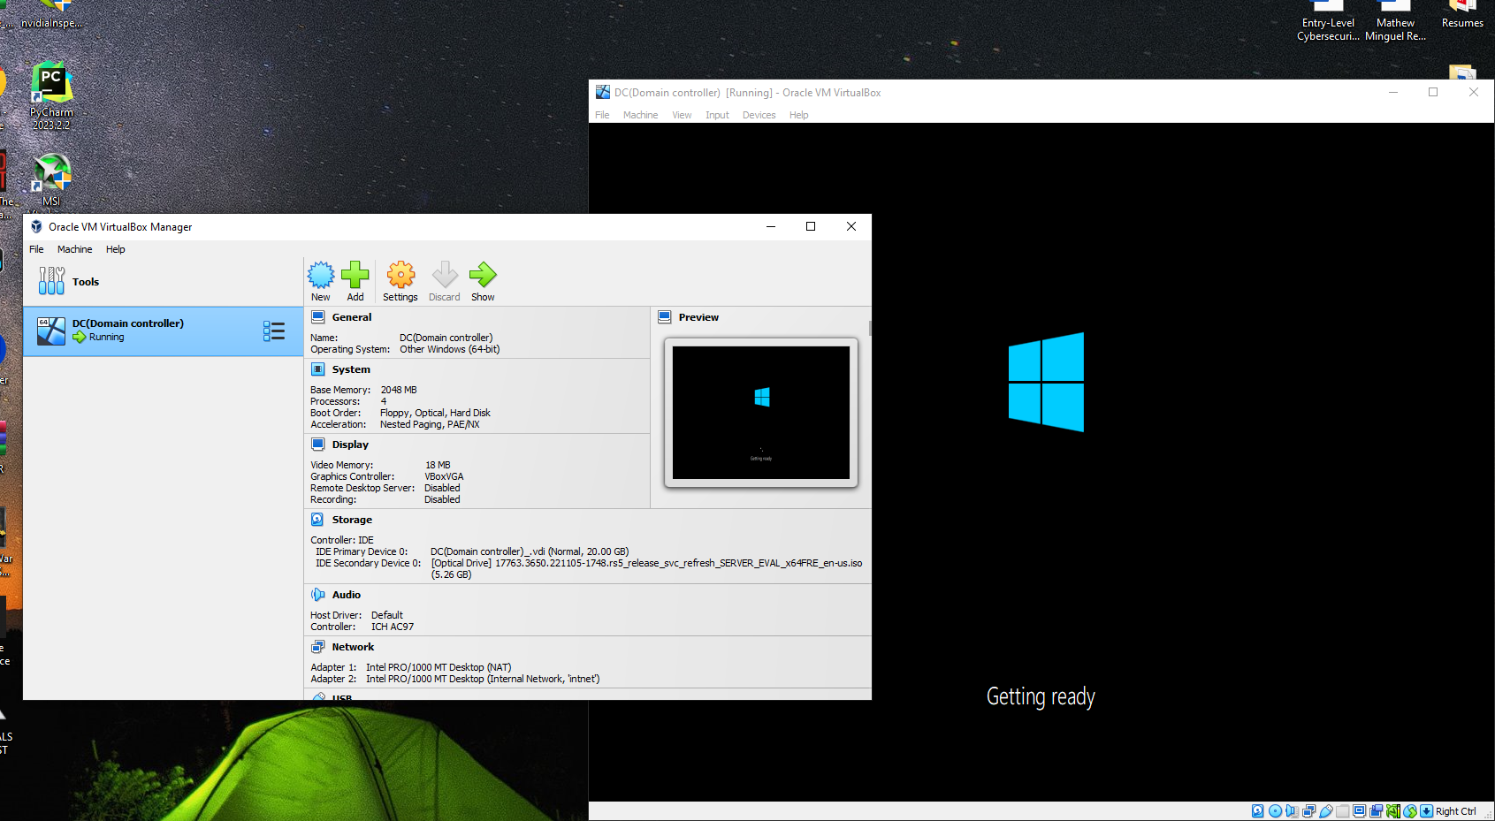Screen dimensions: 1495x821
Task: Open Machine menu in the running VM window
Action: (640, 115)
